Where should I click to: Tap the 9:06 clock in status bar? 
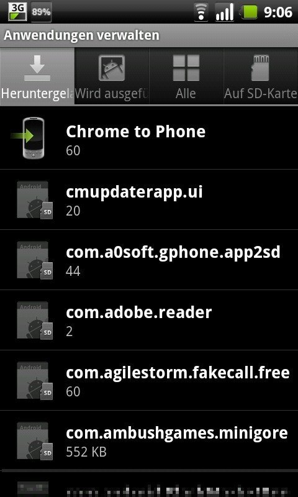[x=278, y=12]
